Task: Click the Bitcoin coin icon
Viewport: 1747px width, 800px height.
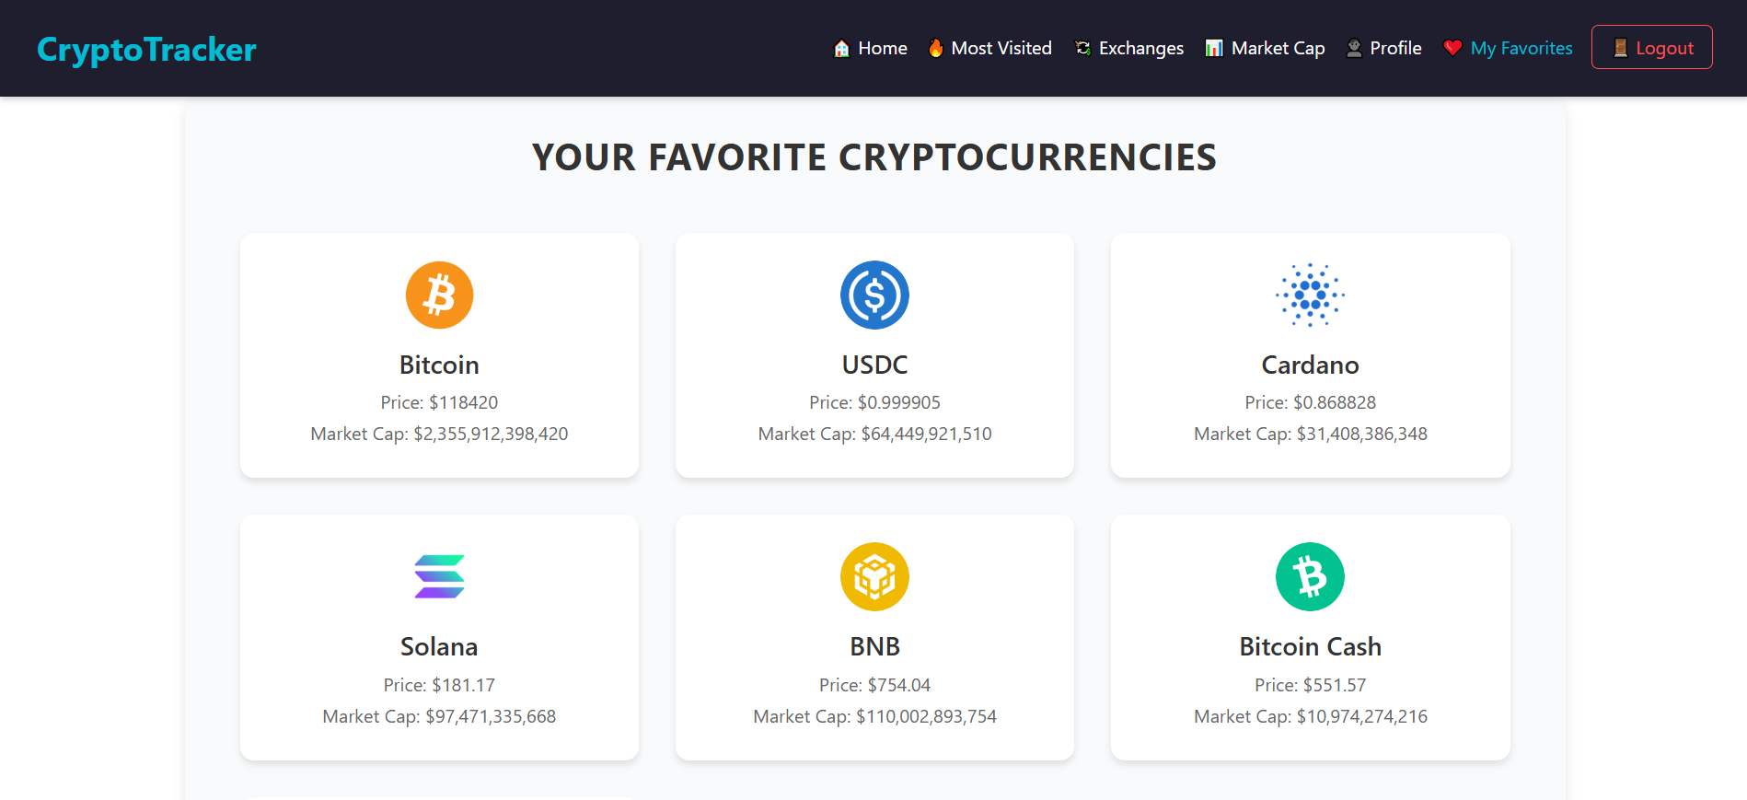Action: tap(439, 295)
